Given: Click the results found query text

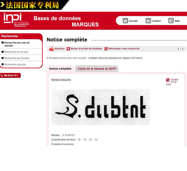Looking at the screenshot, I should [94, 58].
